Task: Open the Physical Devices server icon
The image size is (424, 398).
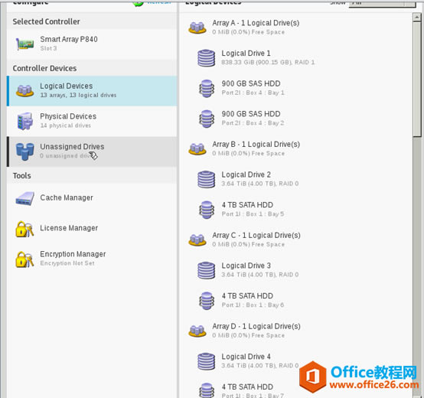Action: (x=24, y=121)
